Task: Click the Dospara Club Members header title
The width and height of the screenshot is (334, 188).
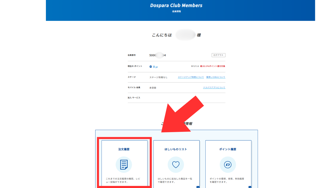Action: (176, 5)
